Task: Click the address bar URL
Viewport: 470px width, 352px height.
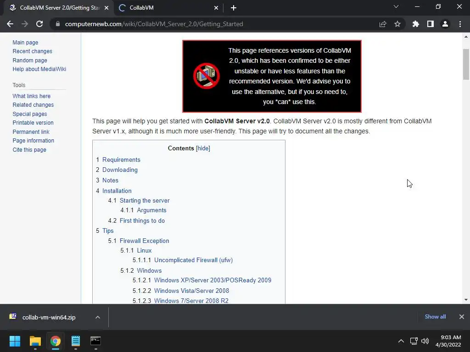Action: point(154,24)
